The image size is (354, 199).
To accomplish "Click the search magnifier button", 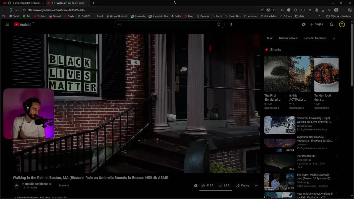I will (x=218, y=24).
